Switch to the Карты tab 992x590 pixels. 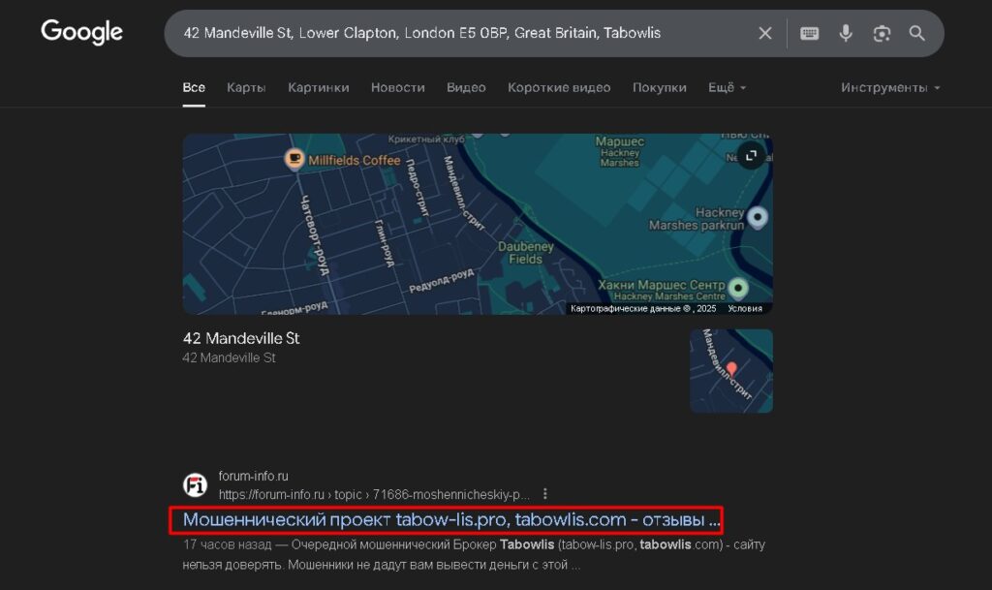246,87
